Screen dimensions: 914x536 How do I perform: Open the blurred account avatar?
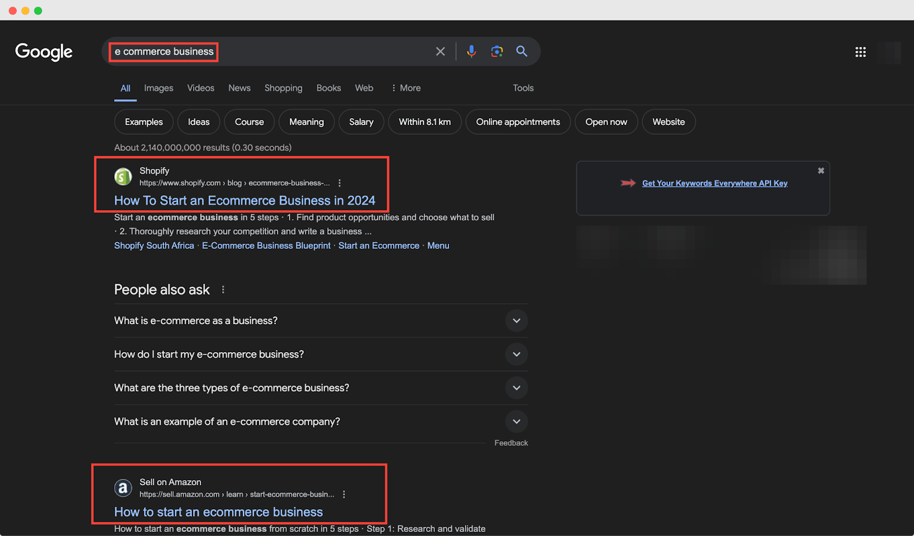pos(889,53)
